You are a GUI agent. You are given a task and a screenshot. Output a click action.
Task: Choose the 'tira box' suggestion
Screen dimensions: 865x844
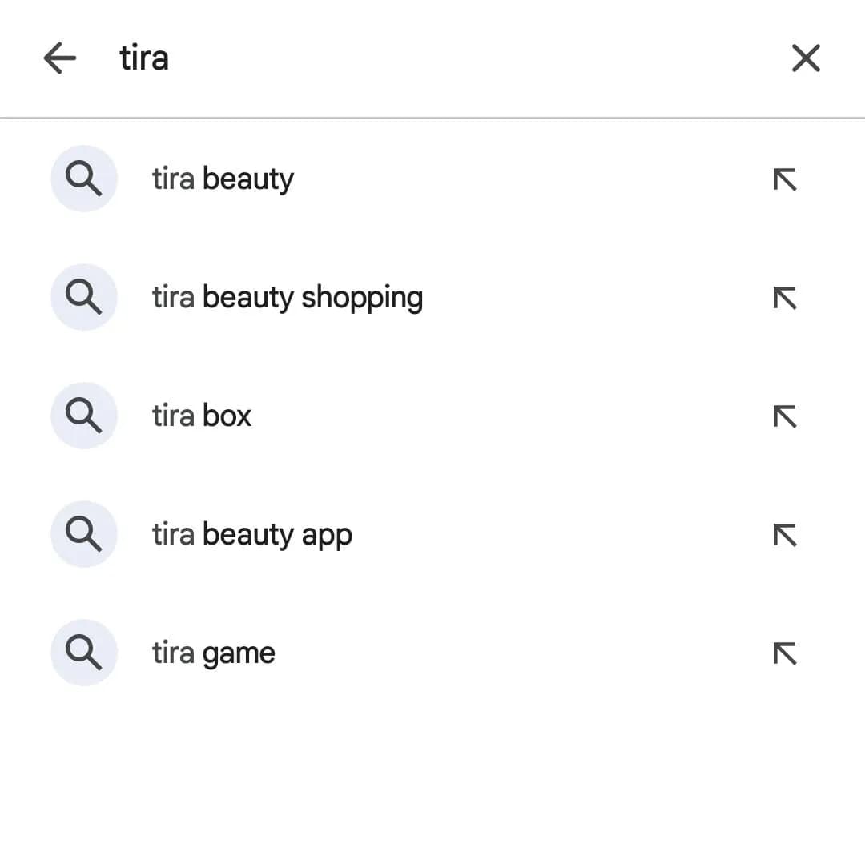tap(202, 416)
